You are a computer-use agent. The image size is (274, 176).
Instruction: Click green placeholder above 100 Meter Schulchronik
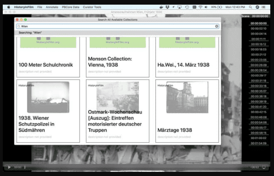coord(48,42)
